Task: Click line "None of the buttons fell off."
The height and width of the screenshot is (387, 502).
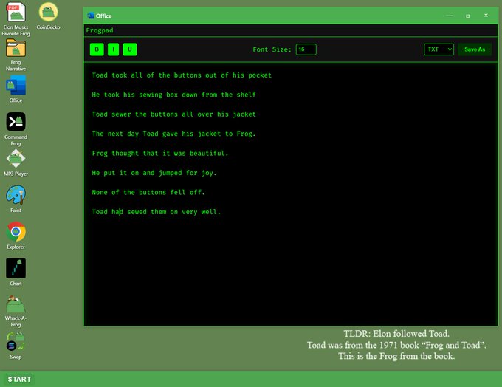Action: point(148,192)
